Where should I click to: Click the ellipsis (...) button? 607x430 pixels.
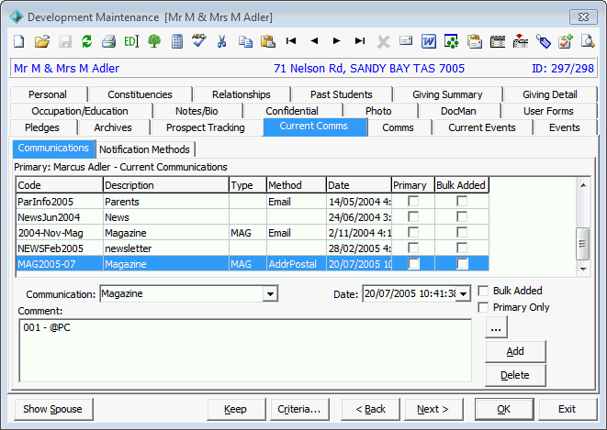click(x=496, y=327)
